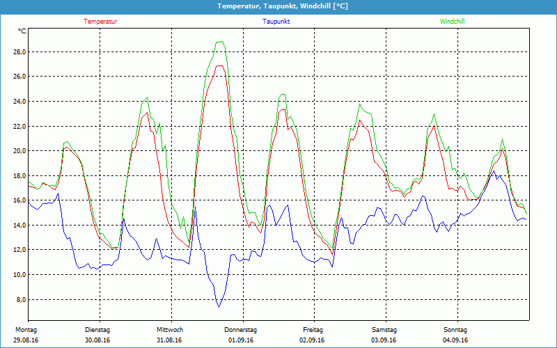Click the Donnerstag day label
The image size is (557, 348).
click(x=240, y=330)
